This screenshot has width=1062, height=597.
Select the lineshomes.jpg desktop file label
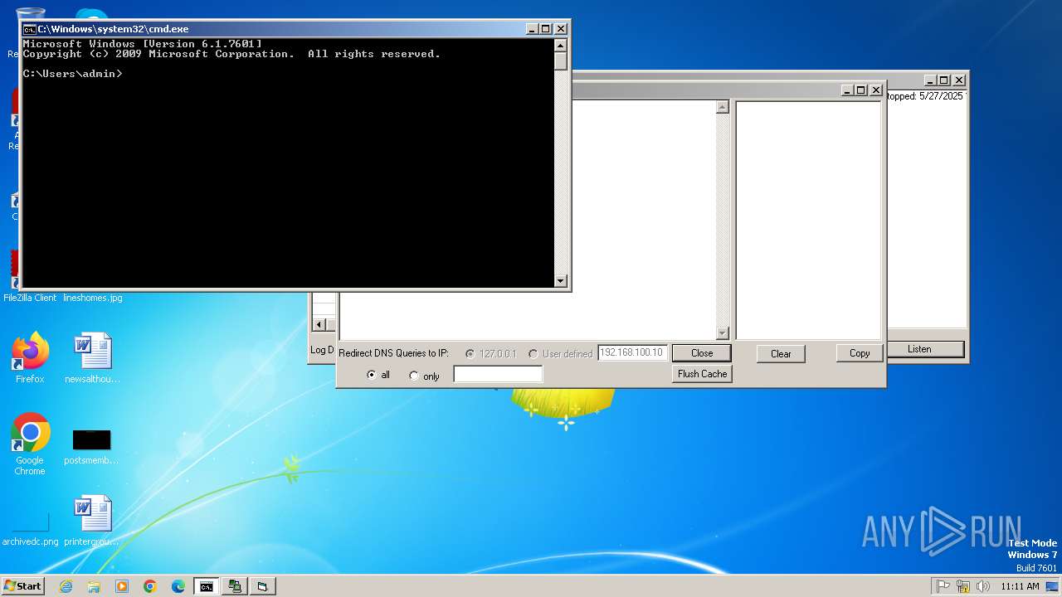point(93,298)
